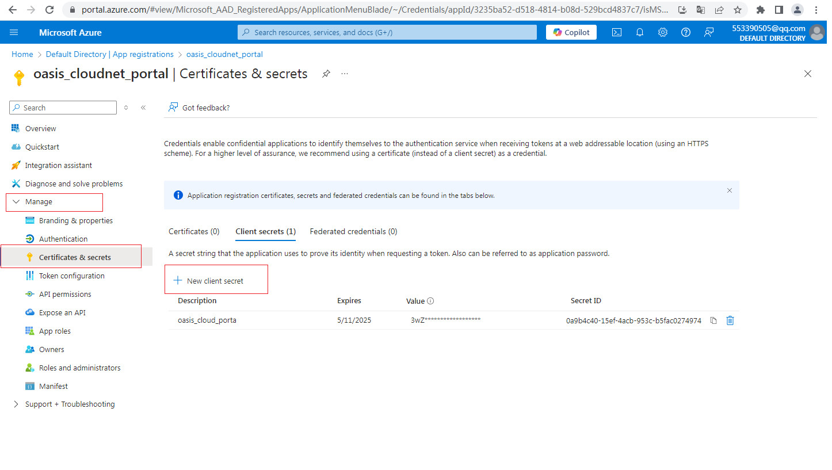Open the help question mark menu

tap(685, 32)
